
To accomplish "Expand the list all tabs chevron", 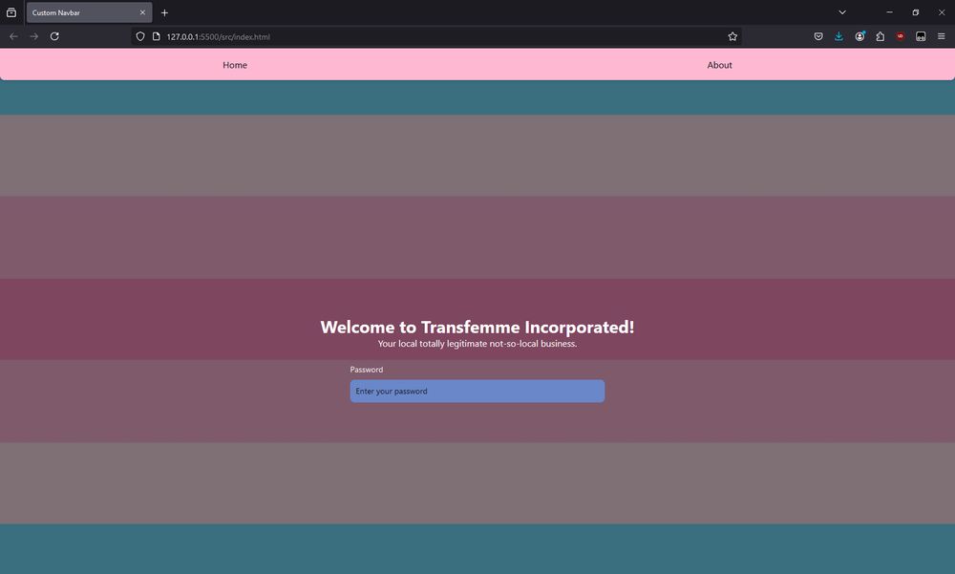I will (x=842, y=12).
